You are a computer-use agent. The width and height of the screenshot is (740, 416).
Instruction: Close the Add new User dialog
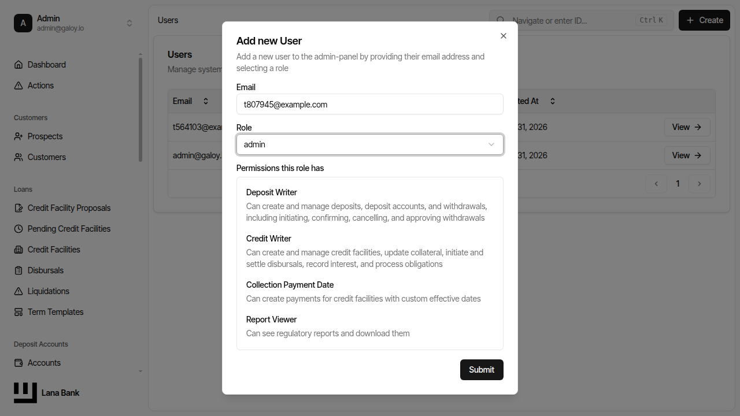[504, 36]
